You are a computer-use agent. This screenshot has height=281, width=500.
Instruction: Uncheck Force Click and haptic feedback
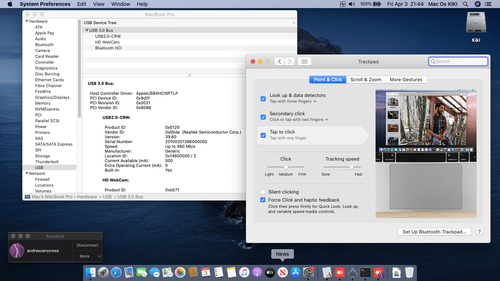[263, 200]
